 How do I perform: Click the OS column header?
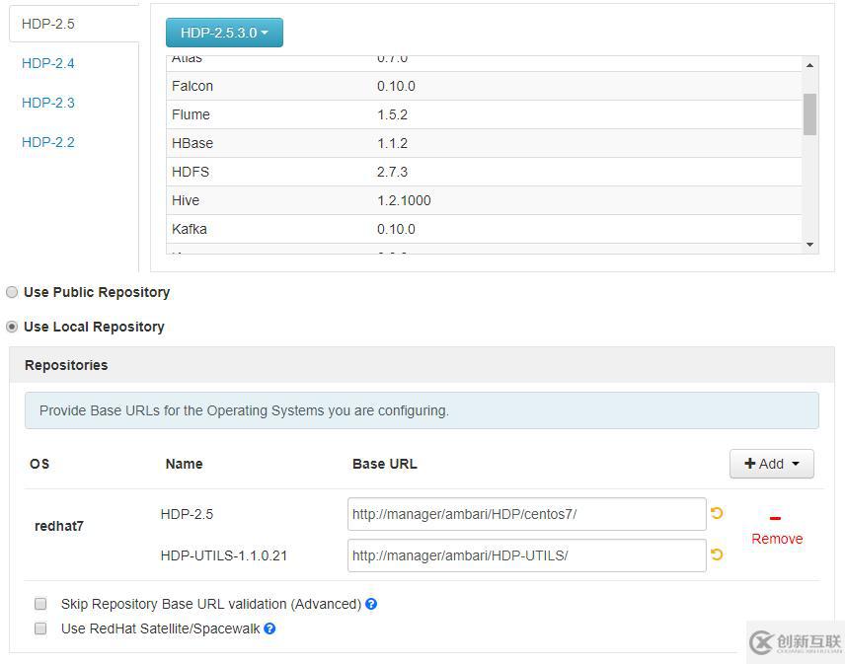click(x=39, y=464)
